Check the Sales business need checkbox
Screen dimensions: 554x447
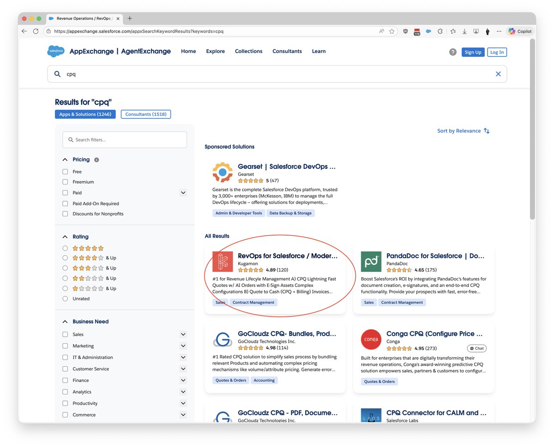click(65, 334)
